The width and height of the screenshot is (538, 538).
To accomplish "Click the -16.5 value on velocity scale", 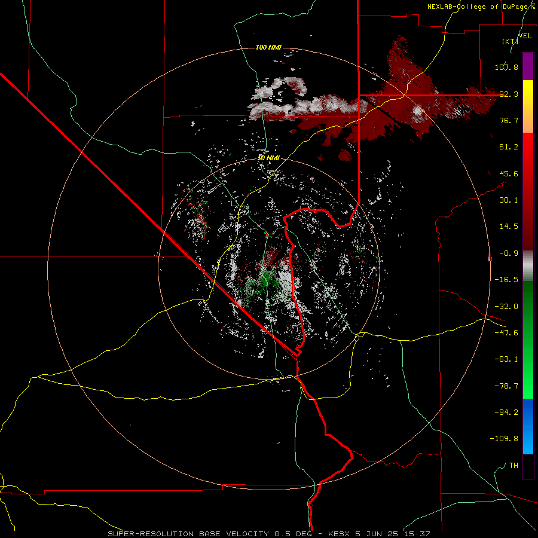I will tap(506, 280).
